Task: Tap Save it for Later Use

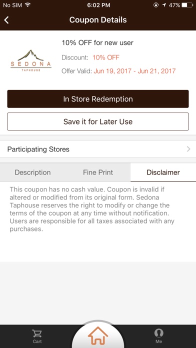Action: click(98, 121)
